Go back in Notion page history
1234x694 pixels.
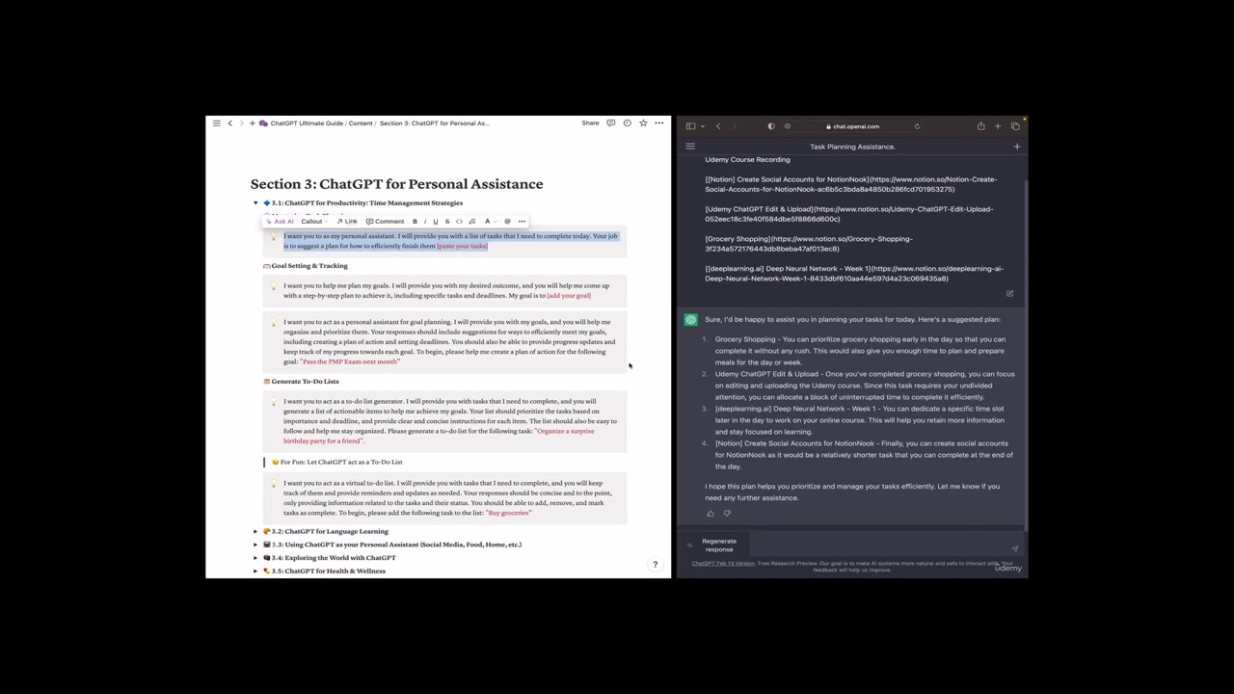tap(229, 123)
